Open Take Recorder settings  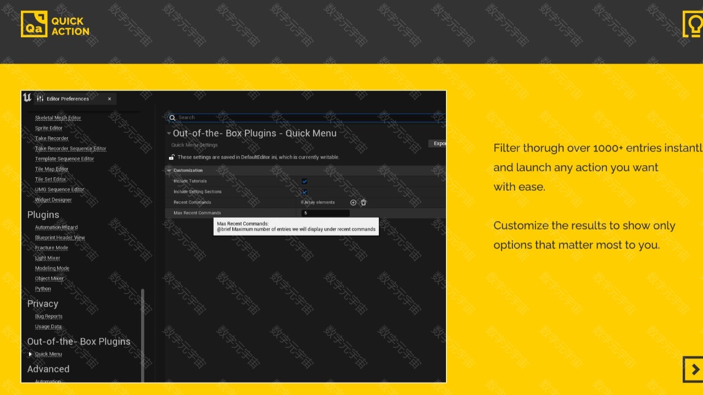click(x=52, y=138)
